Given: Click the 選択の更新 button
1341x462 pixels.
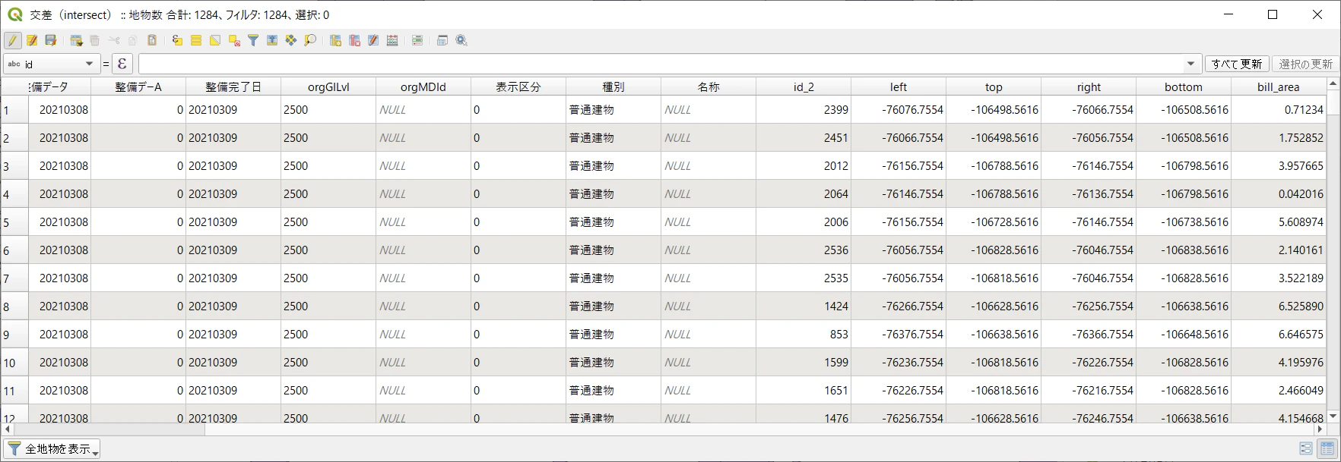Looking at the screenshot, I should 1305,64.
